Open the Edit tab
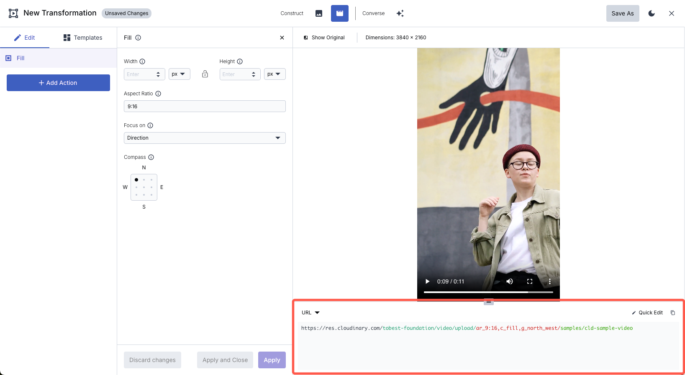 pos(25,38)
